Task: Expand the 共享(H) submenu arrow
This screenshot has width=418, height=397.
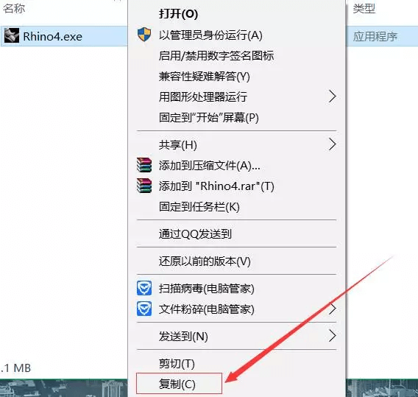Action: (x=332, y=144)
